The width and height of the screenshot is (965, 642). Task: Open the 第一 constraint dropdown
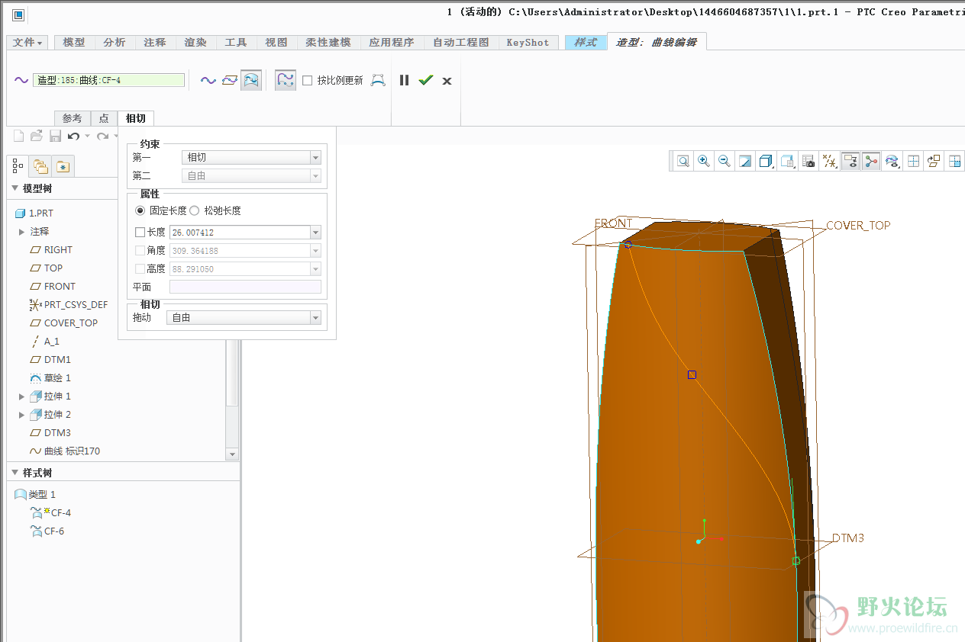coord(251,157)
